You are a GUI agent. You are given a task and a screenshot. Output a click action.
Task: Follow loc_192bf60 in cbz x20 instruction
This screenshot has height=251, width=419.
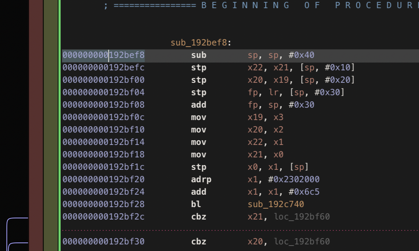pyautogui.click(x=302, y=241)
